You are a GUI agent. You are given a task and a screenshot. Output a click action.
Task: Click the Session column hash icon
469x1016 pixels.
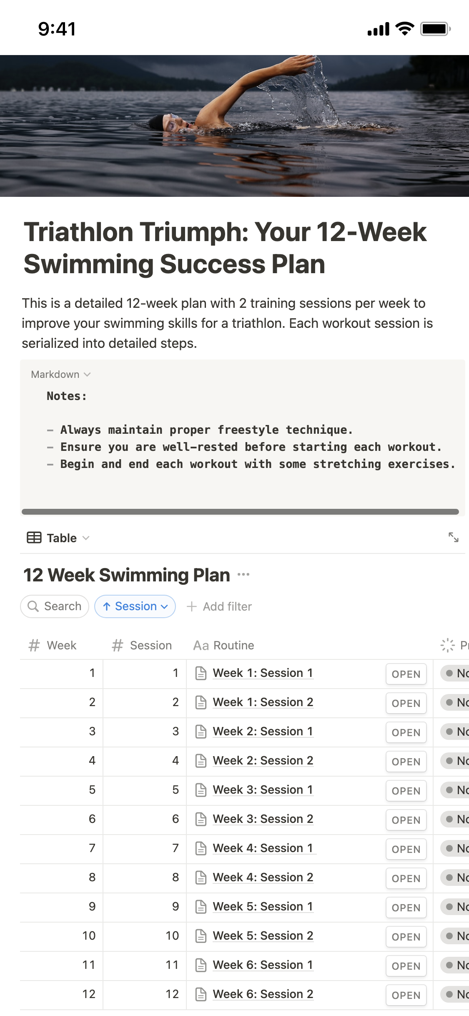[118, 646]
